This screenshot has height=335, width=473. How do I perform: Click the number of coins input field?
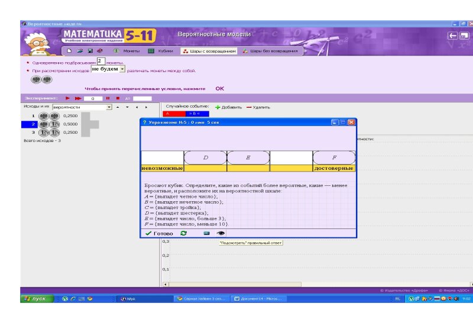click(x=101, y=61)
